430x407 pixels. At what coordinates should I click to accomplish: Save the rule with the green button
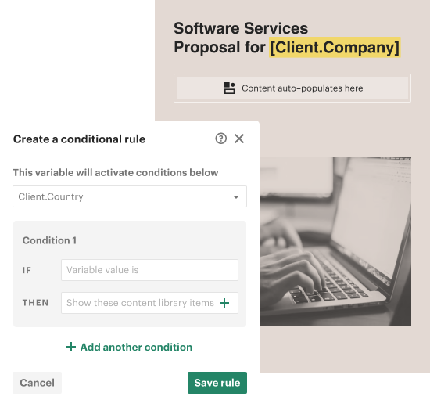tap(217, 383)
